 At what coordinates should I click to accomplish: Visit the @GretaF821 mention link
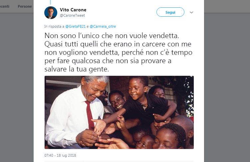pyautogui.click(x=76, y=26)
